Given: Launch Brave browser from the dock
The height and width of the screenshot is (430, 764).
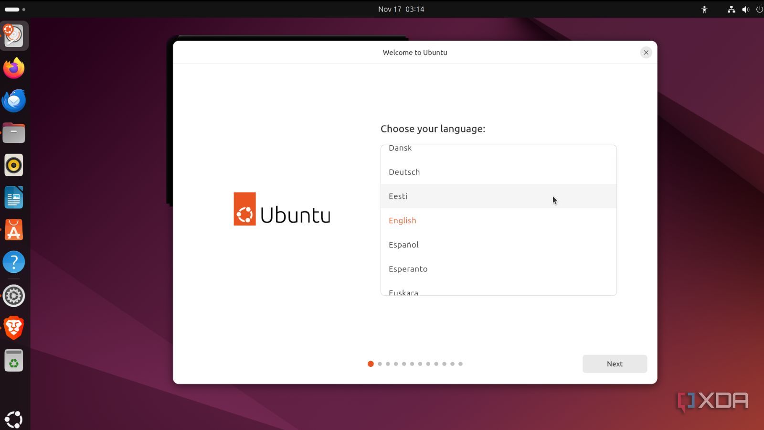Looking at the screenshot, I should pyautogui.click(x=14, y=328).
